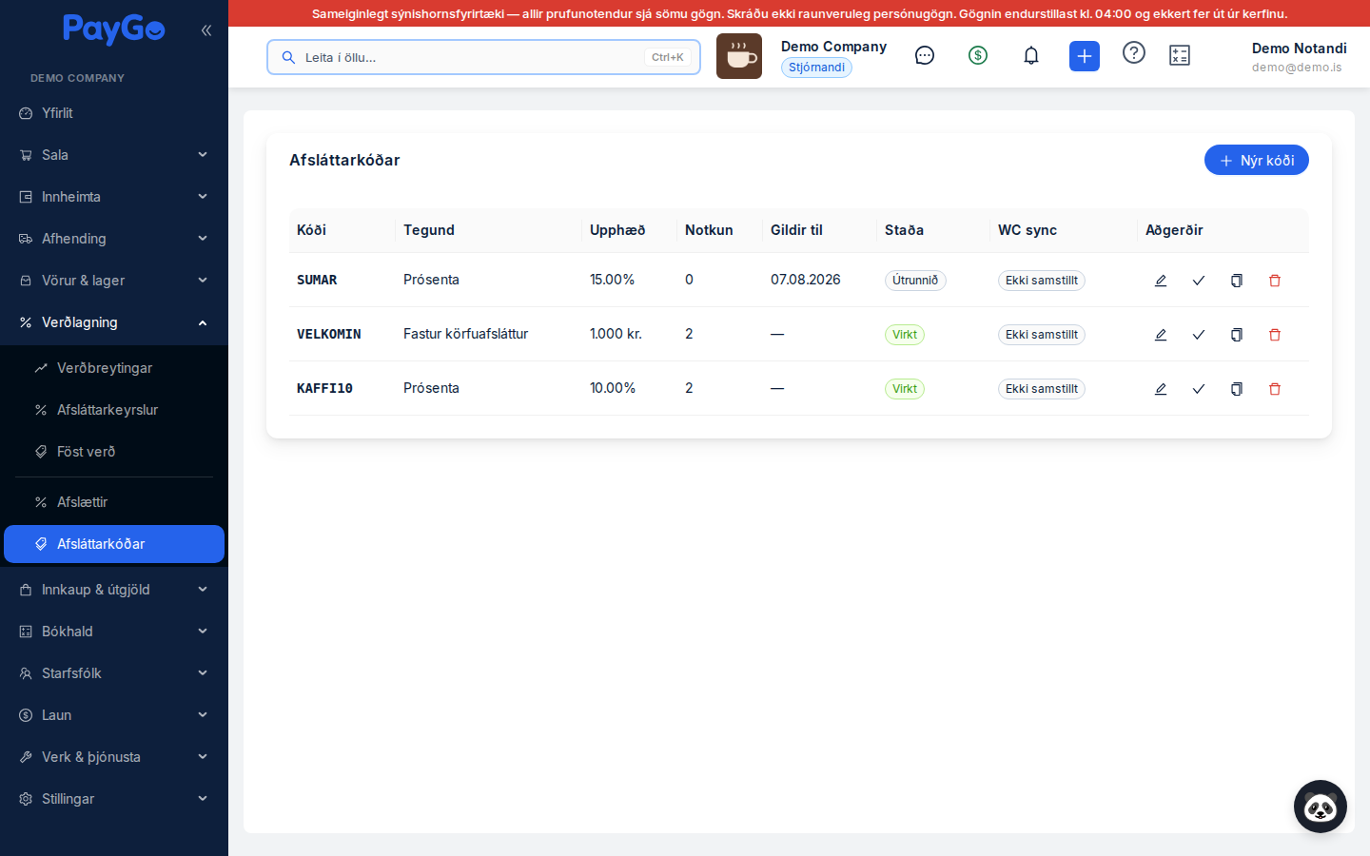Select Afslættir in the sidebar
Viewport: 1370px width, 856px height.
(x=114, y=502)
